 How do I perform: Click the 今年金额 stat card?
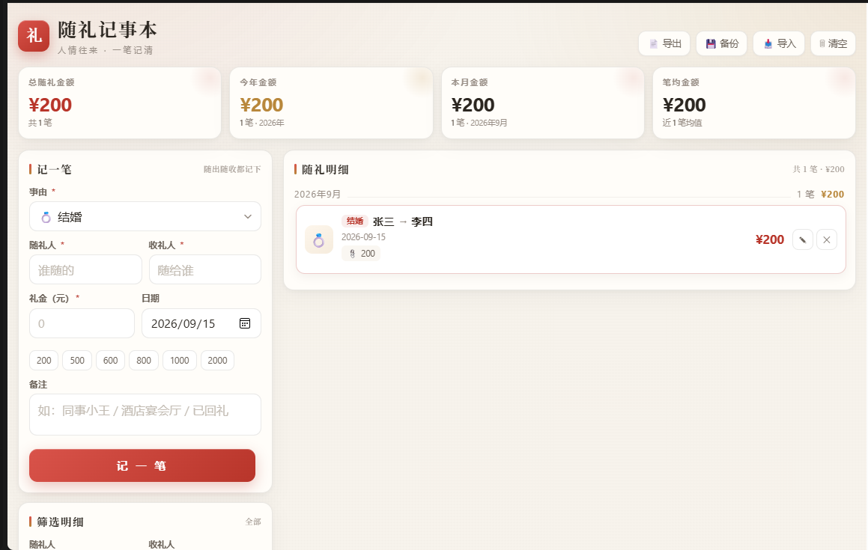point(331,103)
